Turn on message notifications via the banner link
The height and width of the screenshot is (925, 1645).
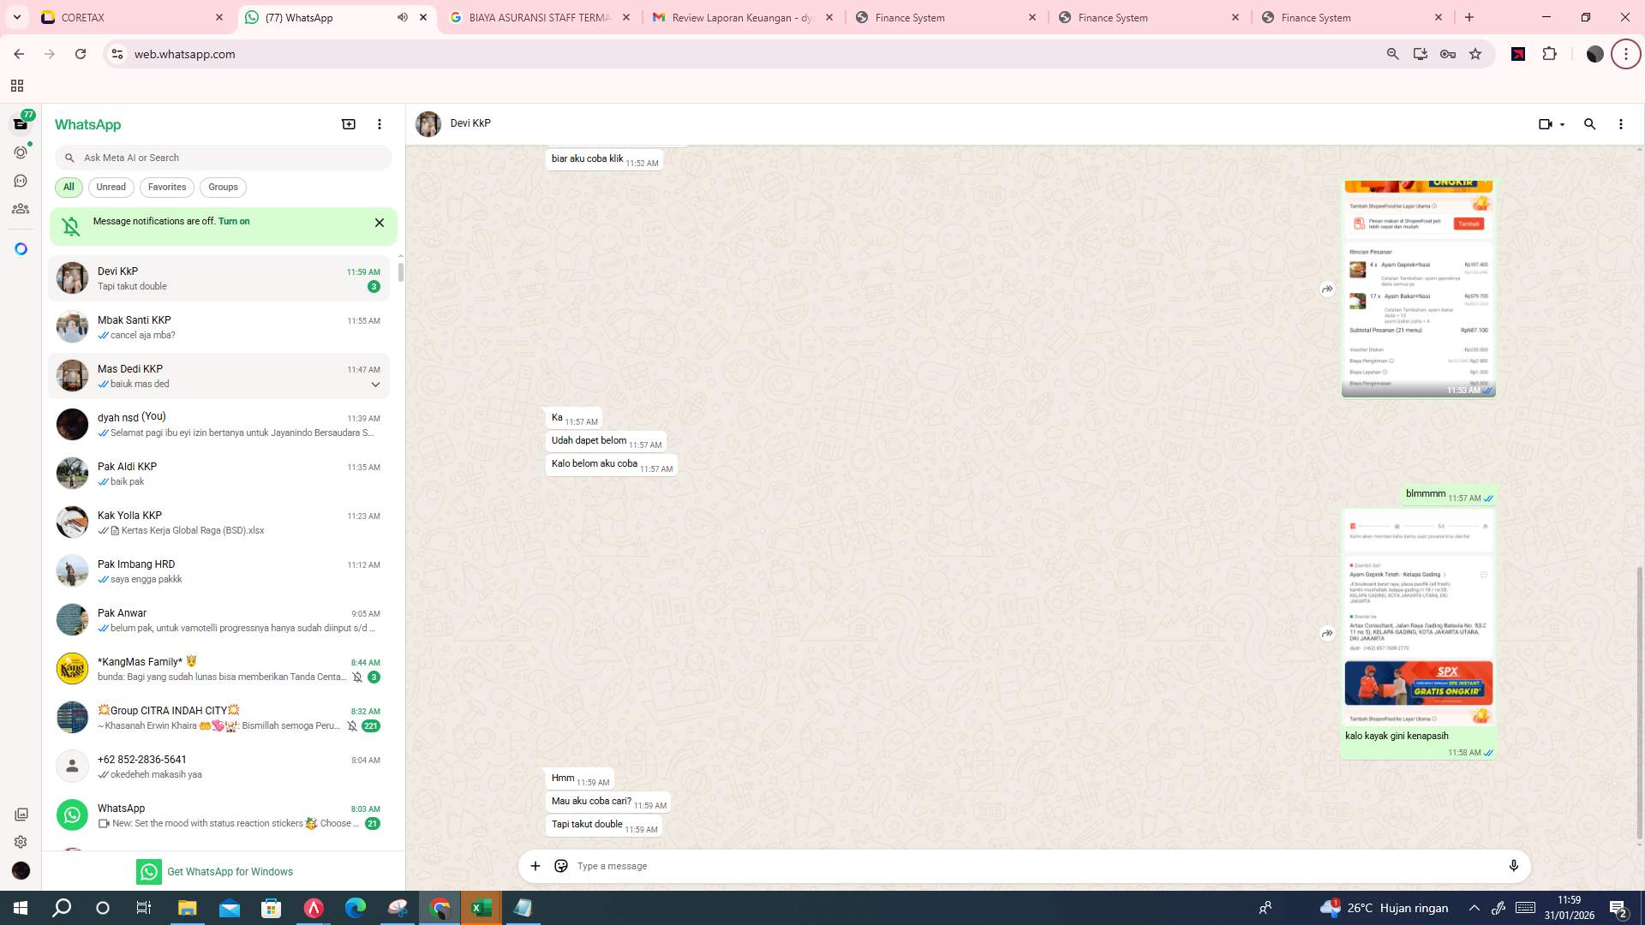tap(235, 221)
